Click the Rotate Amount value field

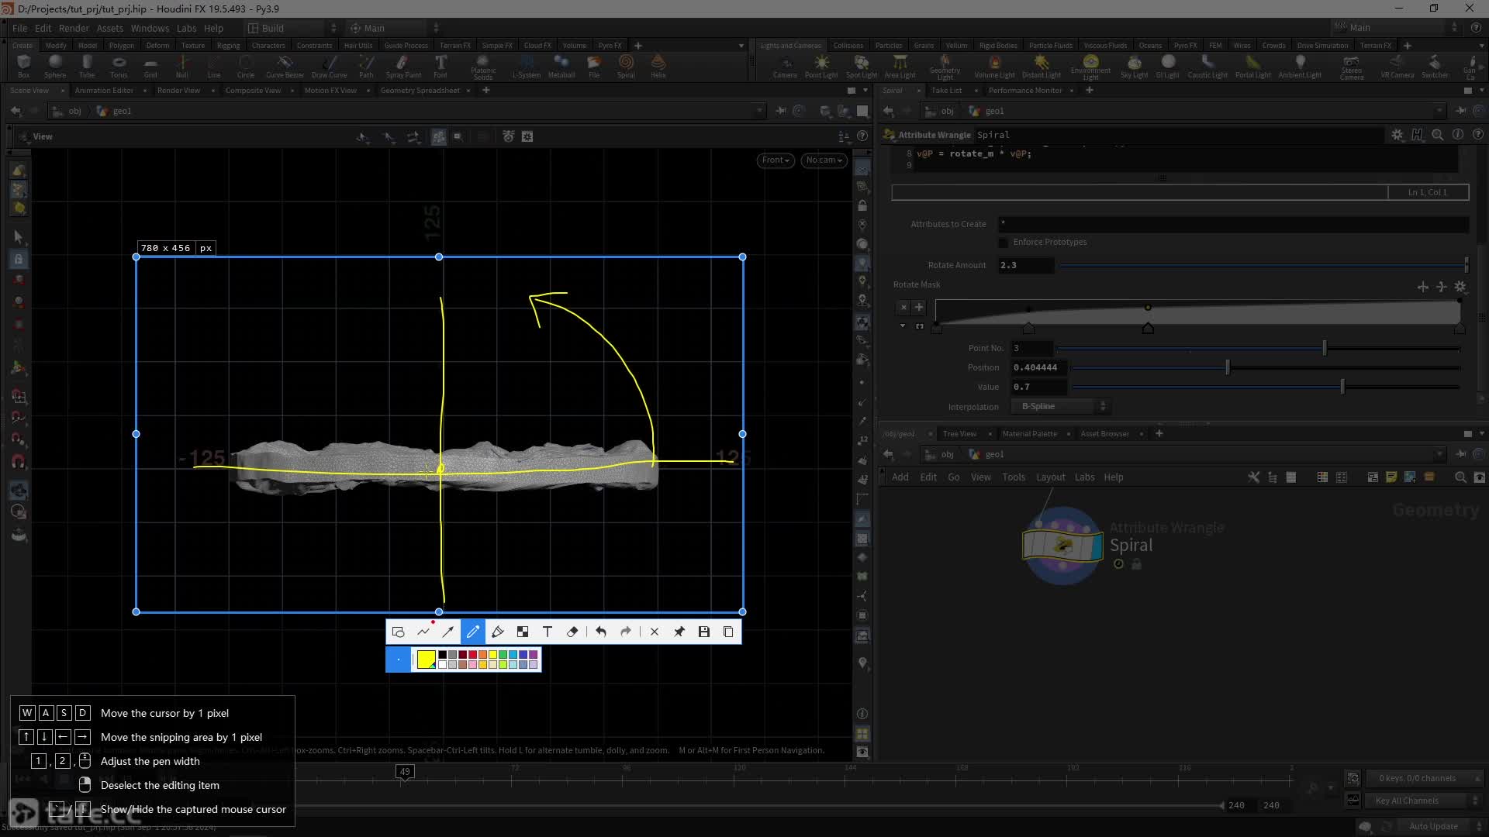(1026, 265)
